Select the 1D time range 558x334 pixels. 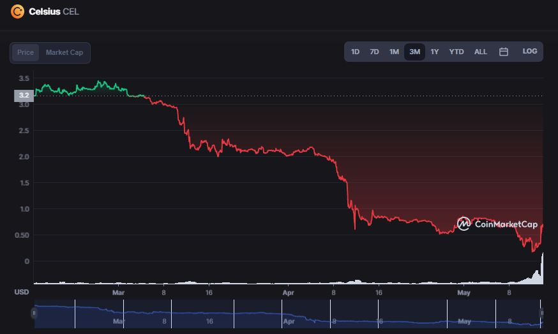click(355, 52)
